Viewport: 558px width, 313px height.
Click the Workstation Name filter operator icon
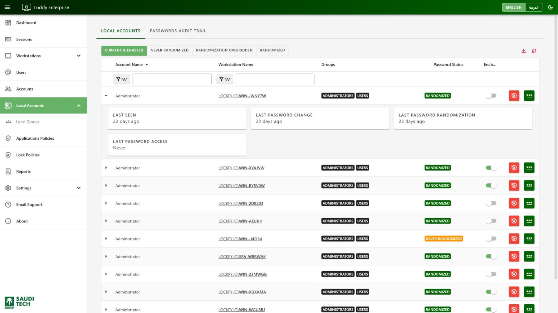[225, 79]
